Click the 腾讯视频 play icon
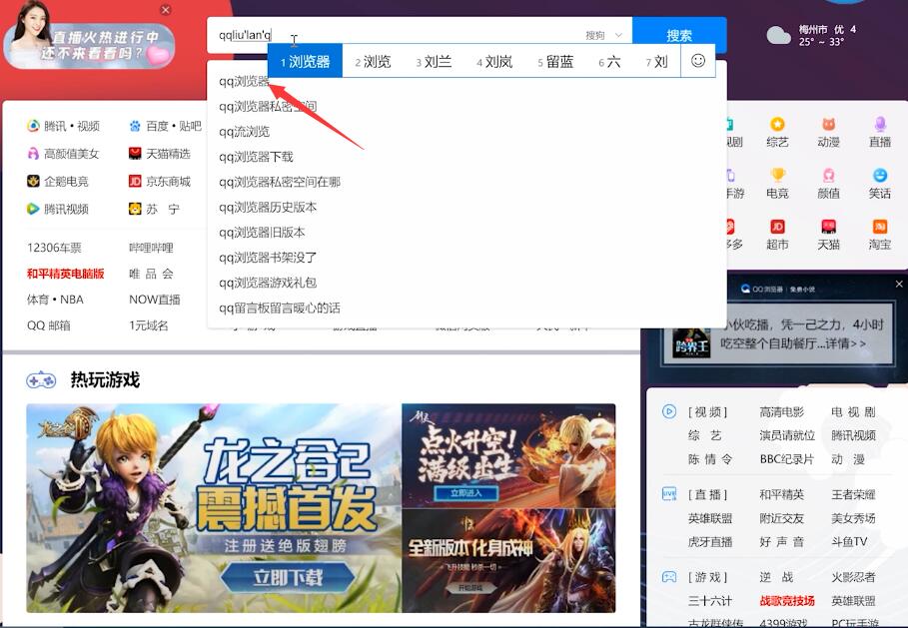This screenshot has height=628, width=908. point(33,209)
